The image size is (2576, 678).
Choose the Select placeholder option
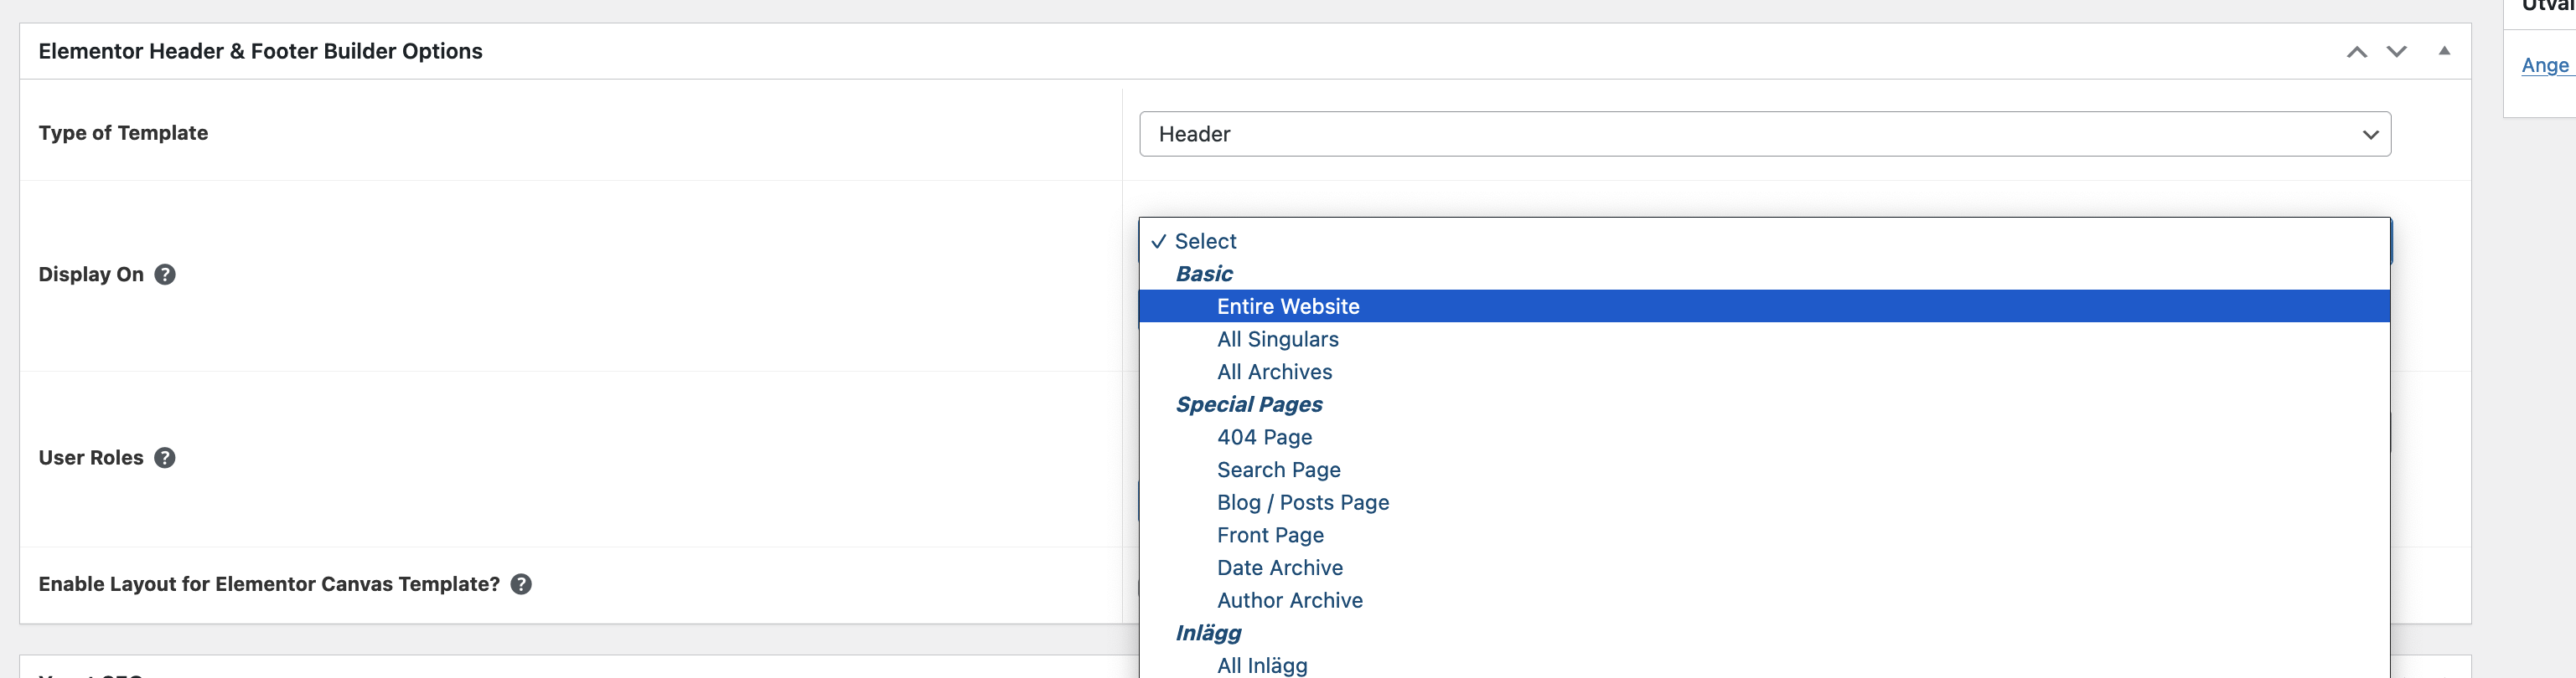click(1205, 242)
